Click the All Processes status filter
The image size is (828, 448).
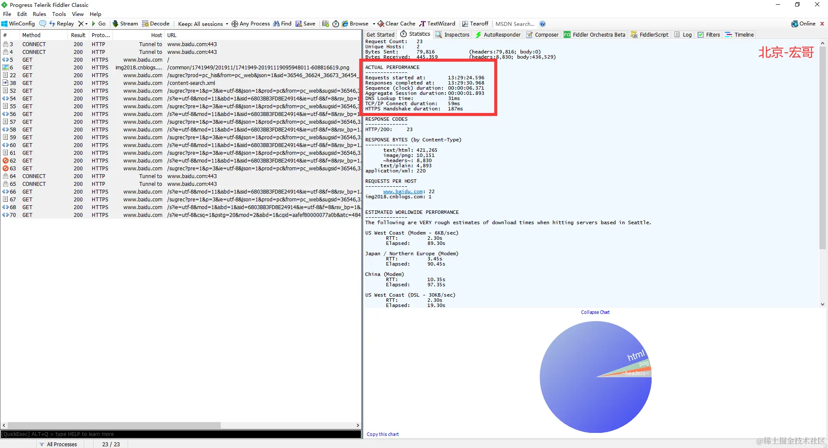tap(58, 444)
